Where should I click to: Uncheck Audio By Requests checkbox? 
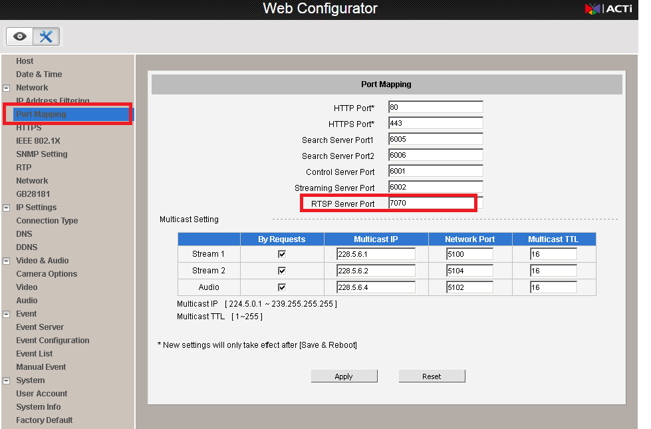tap(282, 287)
